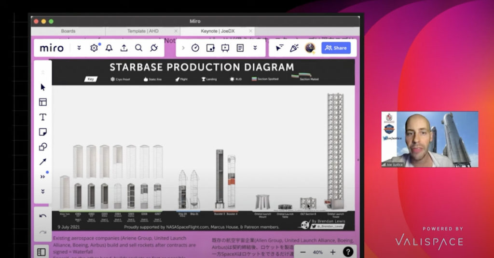Open the notifications bell
Viewport: 494px width, 258px height.
[x=109, y=48]
